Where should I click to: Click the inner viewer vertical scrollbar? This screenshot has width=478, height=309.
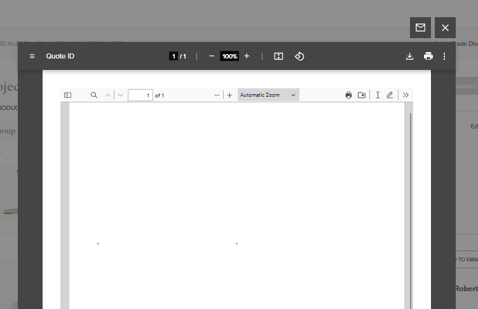tap(411, 210)
